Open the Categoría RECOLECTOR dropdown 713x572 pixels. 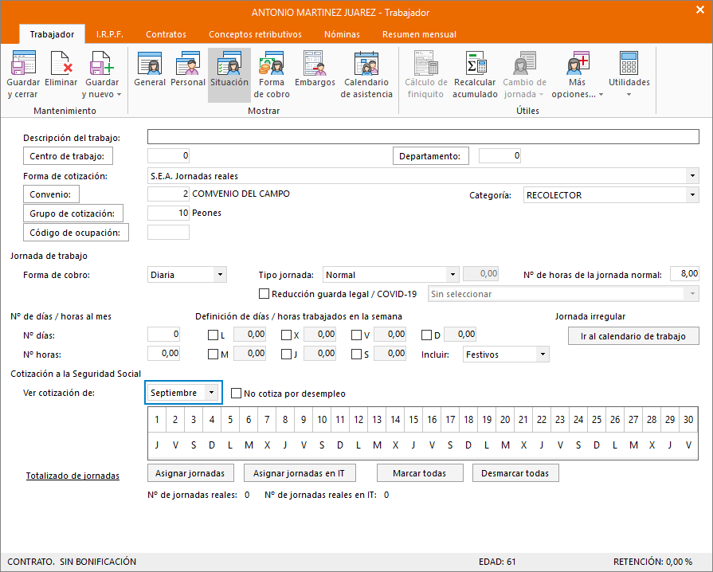(x=692, y=195)
